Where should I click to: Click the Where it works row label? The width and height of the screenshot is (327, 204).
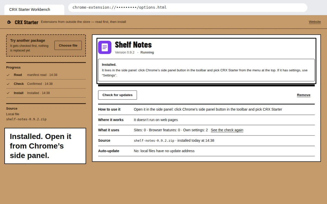coord(111,120)
